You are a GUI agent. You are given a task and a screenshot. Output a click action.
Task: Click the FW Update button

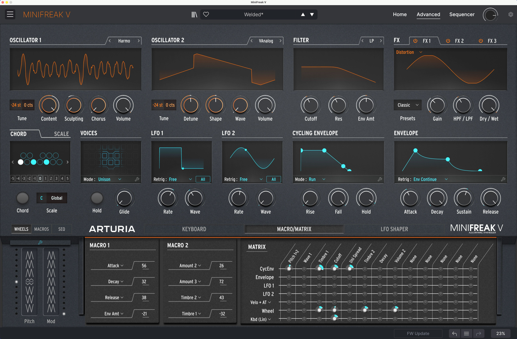(x=418, y=334)
